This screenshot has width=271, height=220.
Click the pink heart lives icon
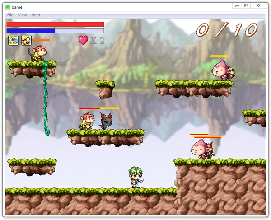coord(83,40)
